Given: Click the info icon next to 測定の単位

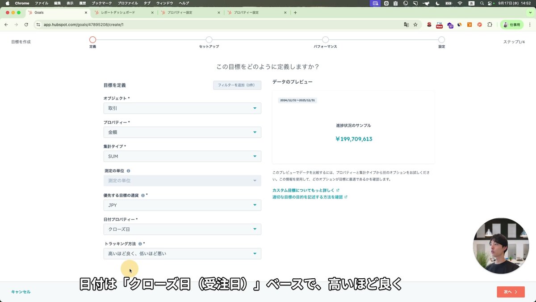Looking at the screenshot, I should (x=128, y=170).
